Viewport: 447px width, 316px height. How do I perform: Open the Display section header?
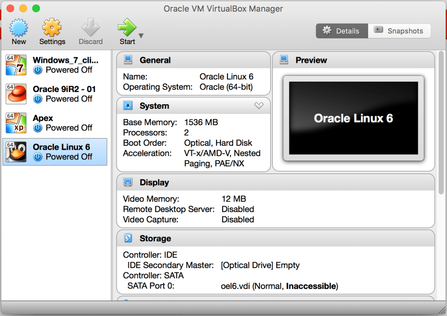click(x=276, y=182)
